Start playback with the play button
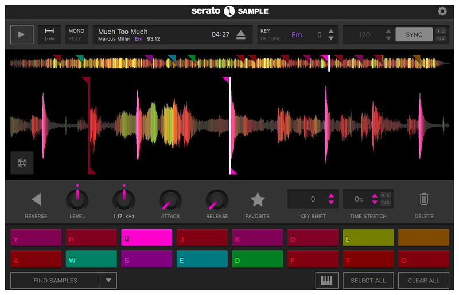This screenshot has height=295, width=459. 22,34
